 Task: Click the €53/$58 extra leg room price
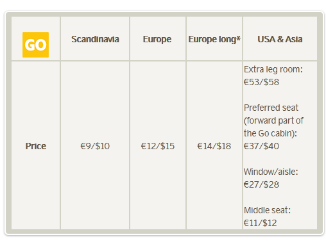point(261,82)
